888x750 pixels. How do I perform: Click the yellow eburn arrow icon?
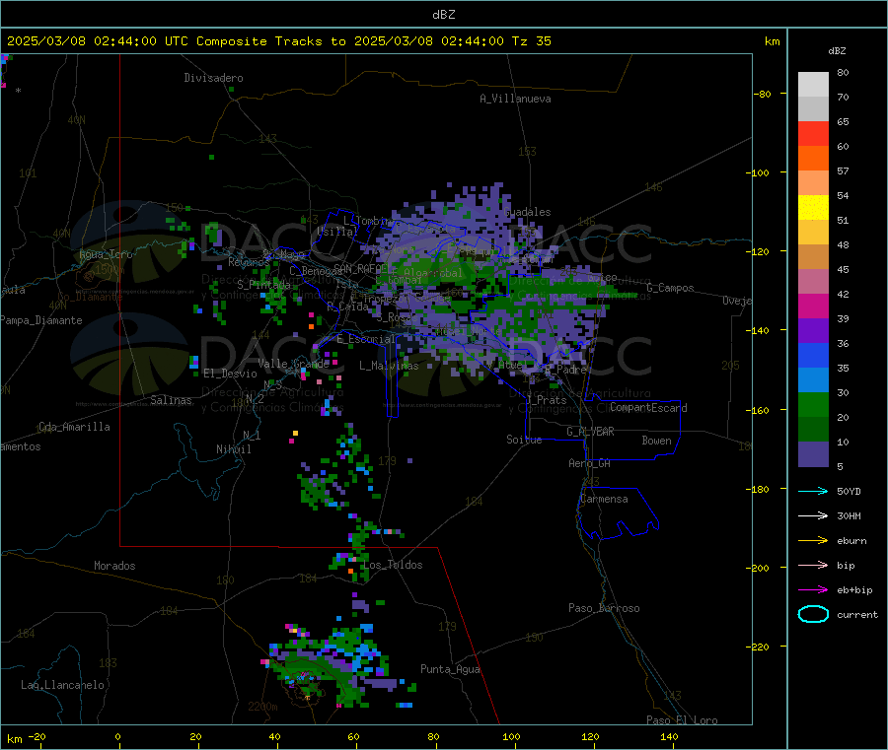click(813, 541)
